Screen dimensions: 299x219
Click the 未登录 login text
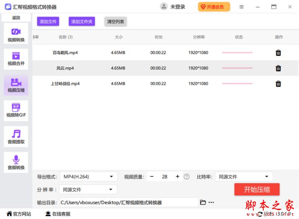point(178,7)
